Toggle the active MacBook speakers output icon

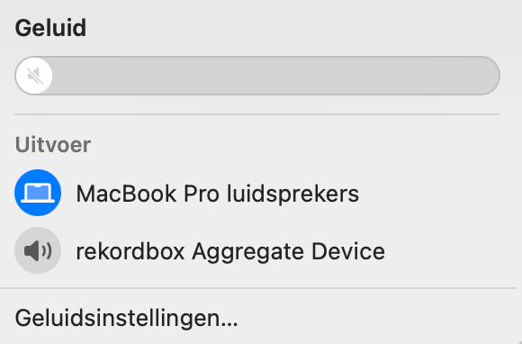click(38, 193)
